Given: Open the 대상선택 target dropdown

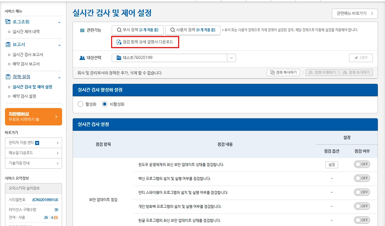Looking at the screenshot, I should coord(232,57).
